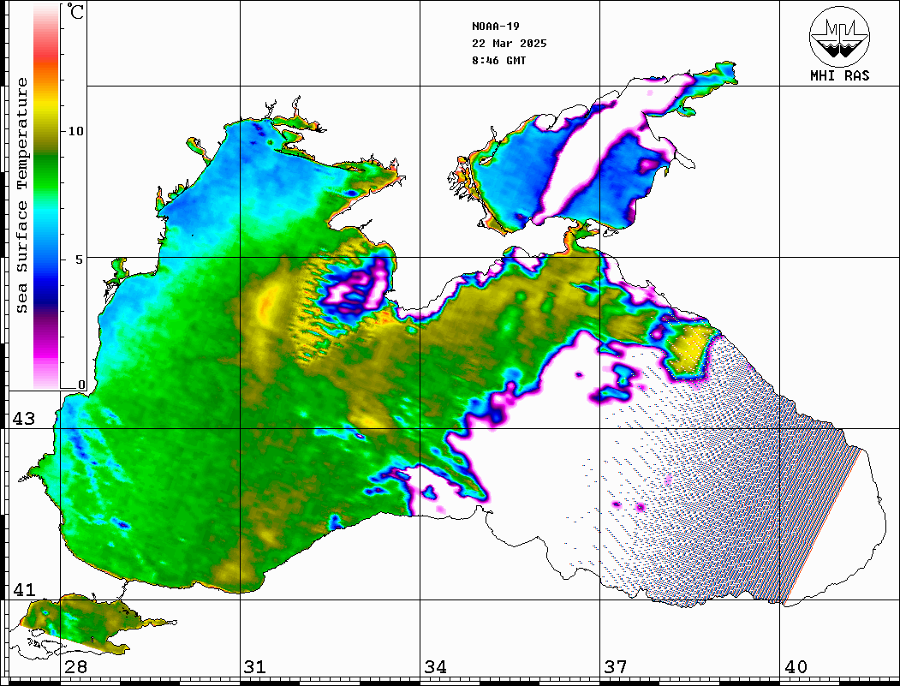Viewport: 900px width, 686px height.
Task: Click the temperature color scale bar
Action: [46, 196]
